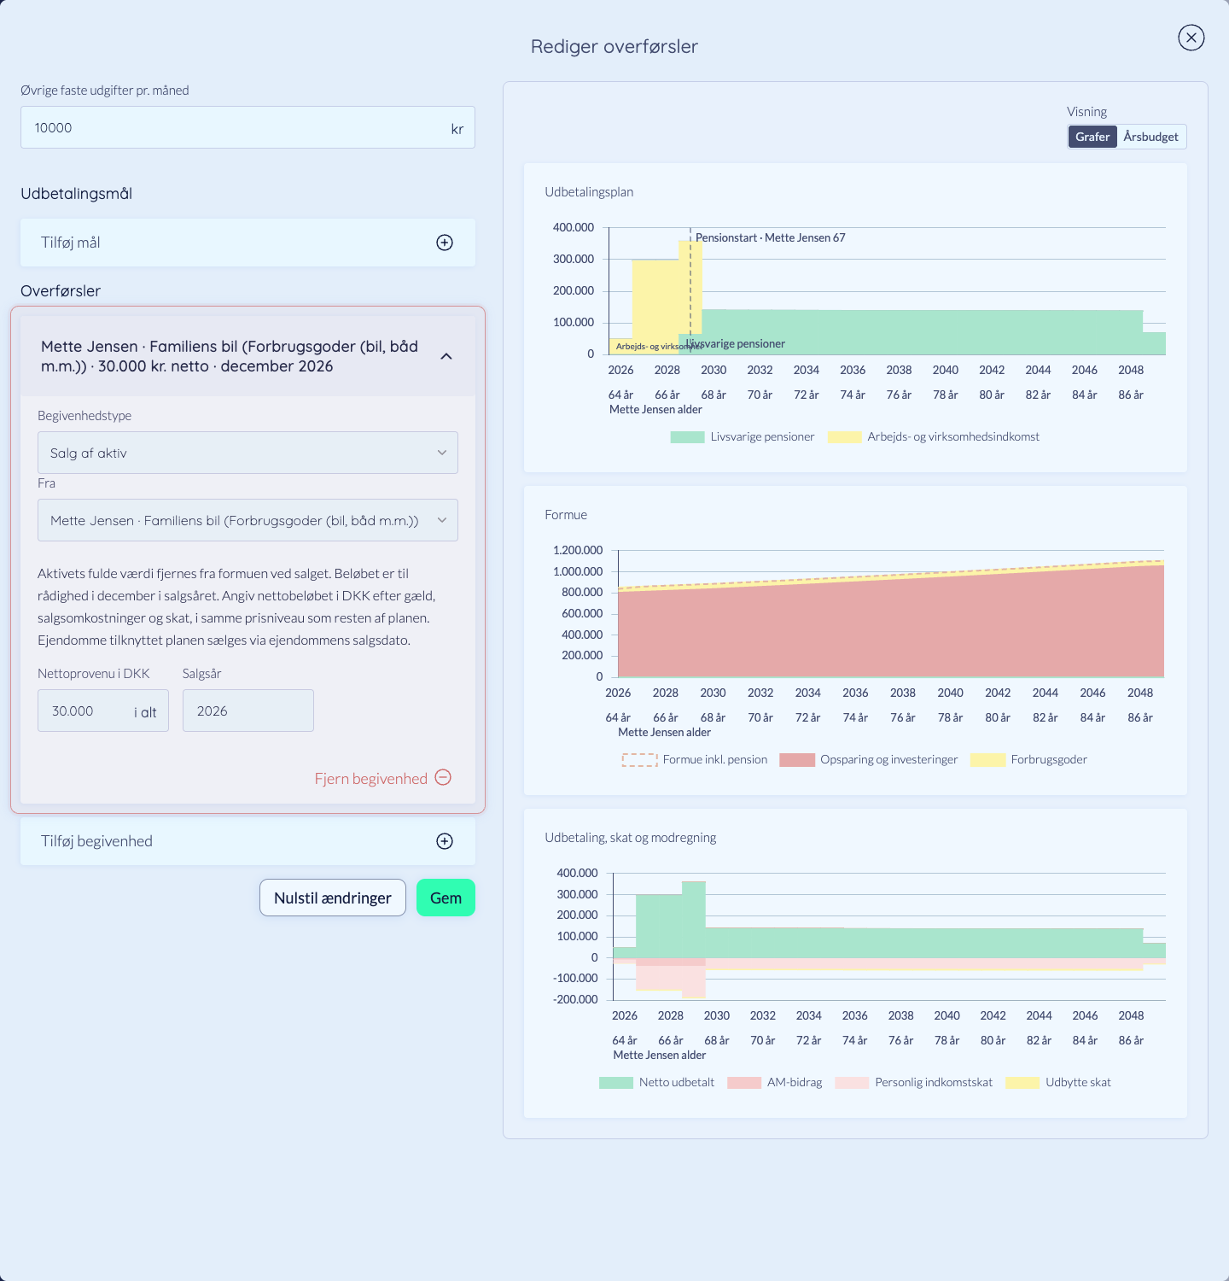Click the Livsvarige pensioner area in Udbetalingsplan chart
This screenshot has height=1281, width=1229.
coord(922,332)
